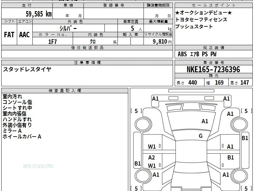Select the length value 長さ 440
The width and height of the screenshot is (254, 191).
(187, 82)
